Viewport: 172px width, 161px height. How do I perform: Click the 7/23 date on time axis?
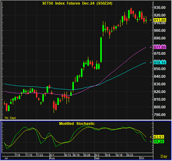coord(40,155)
